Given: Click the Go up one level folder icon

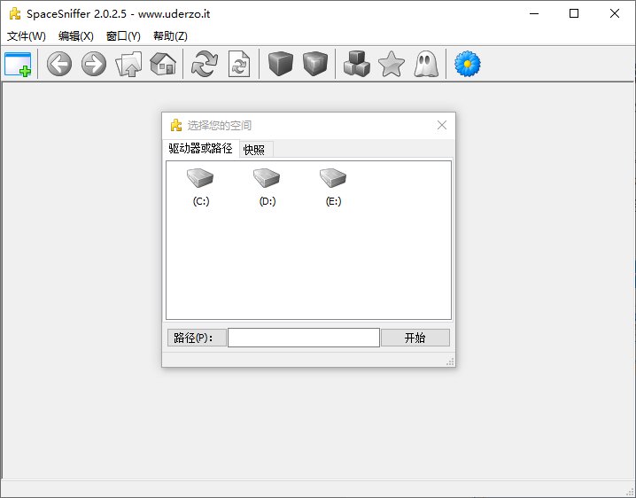Looking at the screenshot, I should [129, 65].
